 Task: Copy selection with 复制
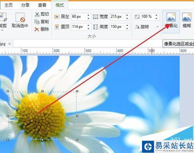(42, 22)
